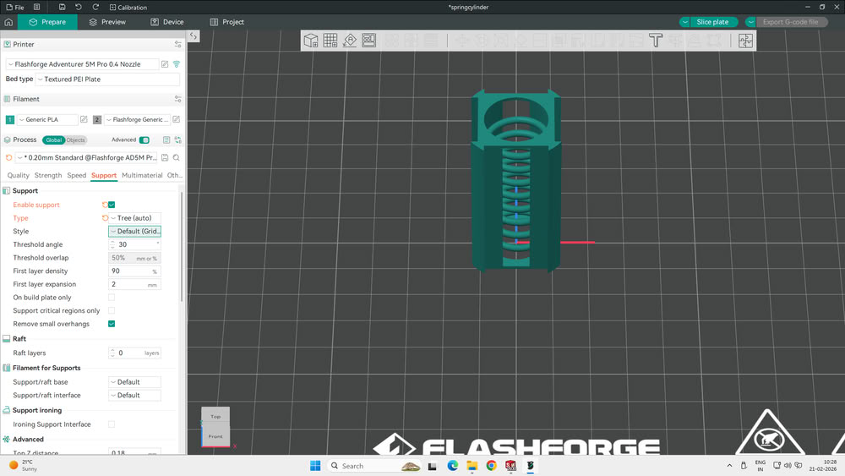Open the Quality settings tab
The image size is (845, 476).
click(x=19, y=175)
